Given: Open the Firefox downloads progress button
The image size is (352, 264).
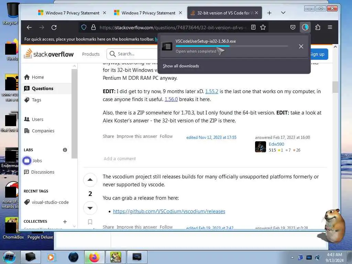Looking at the screenshot, I should [305, 27].
